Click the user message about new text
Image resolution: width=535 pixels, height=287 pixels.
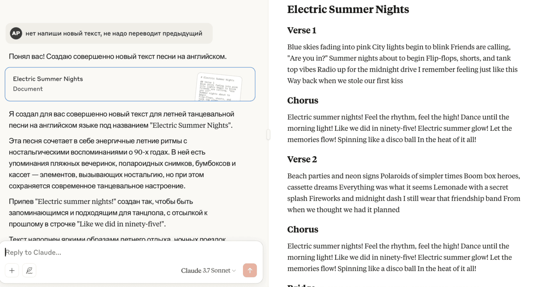click(114, 33)
